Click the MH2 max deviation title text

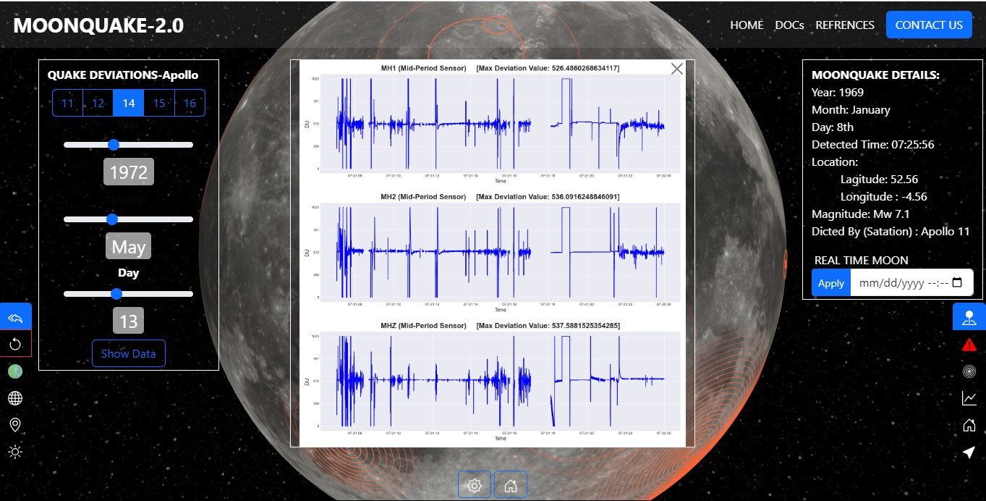point(500,197)
